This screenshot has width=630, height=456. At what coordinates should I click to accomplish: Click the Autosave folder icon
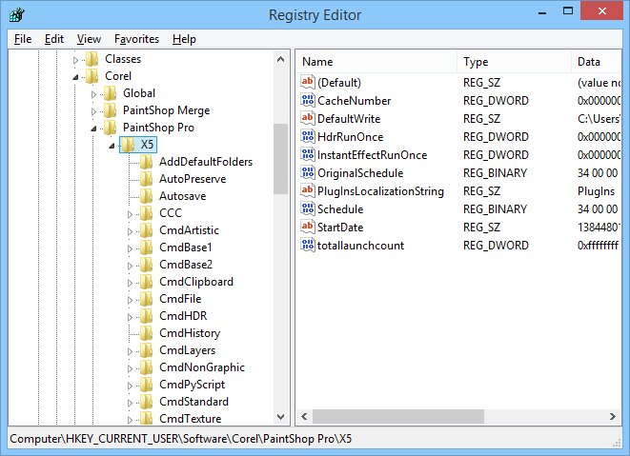pos(146,196)
